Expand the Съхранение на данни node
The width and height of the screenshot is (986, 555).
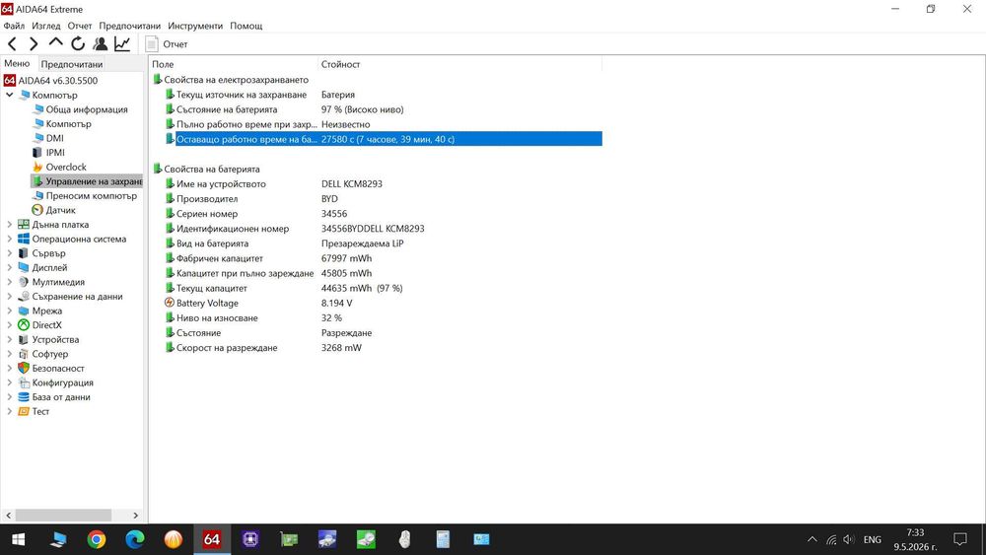(10, 297)
